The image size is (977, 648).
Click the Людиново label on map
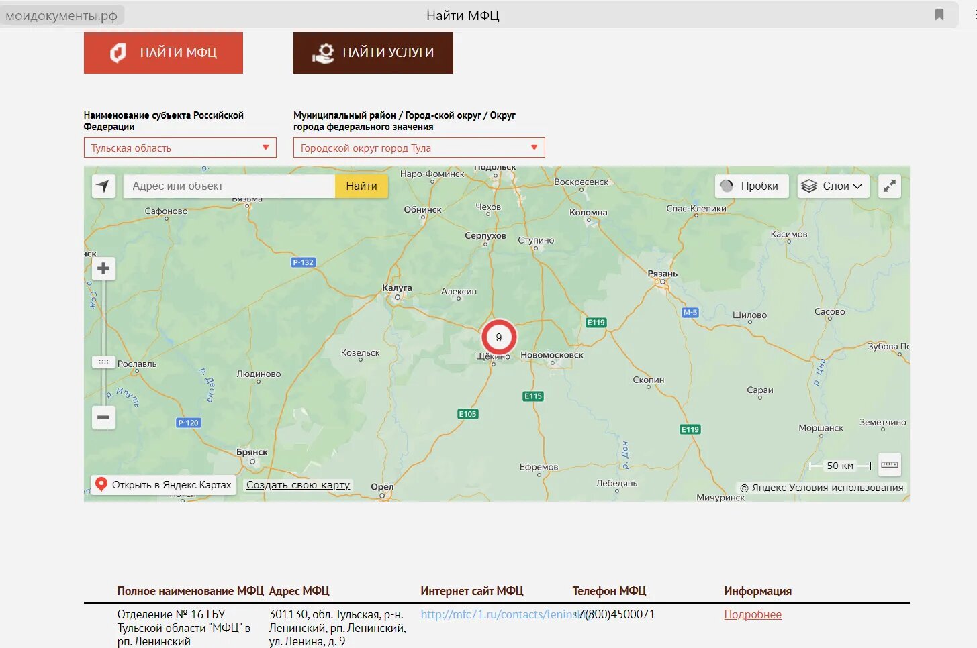[x=259, y=374]
